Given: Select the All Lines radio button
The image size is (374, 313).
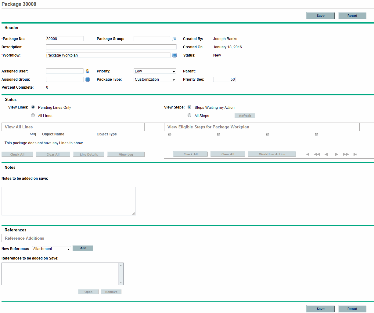Looking at the screenshot, I should point(33,116).
